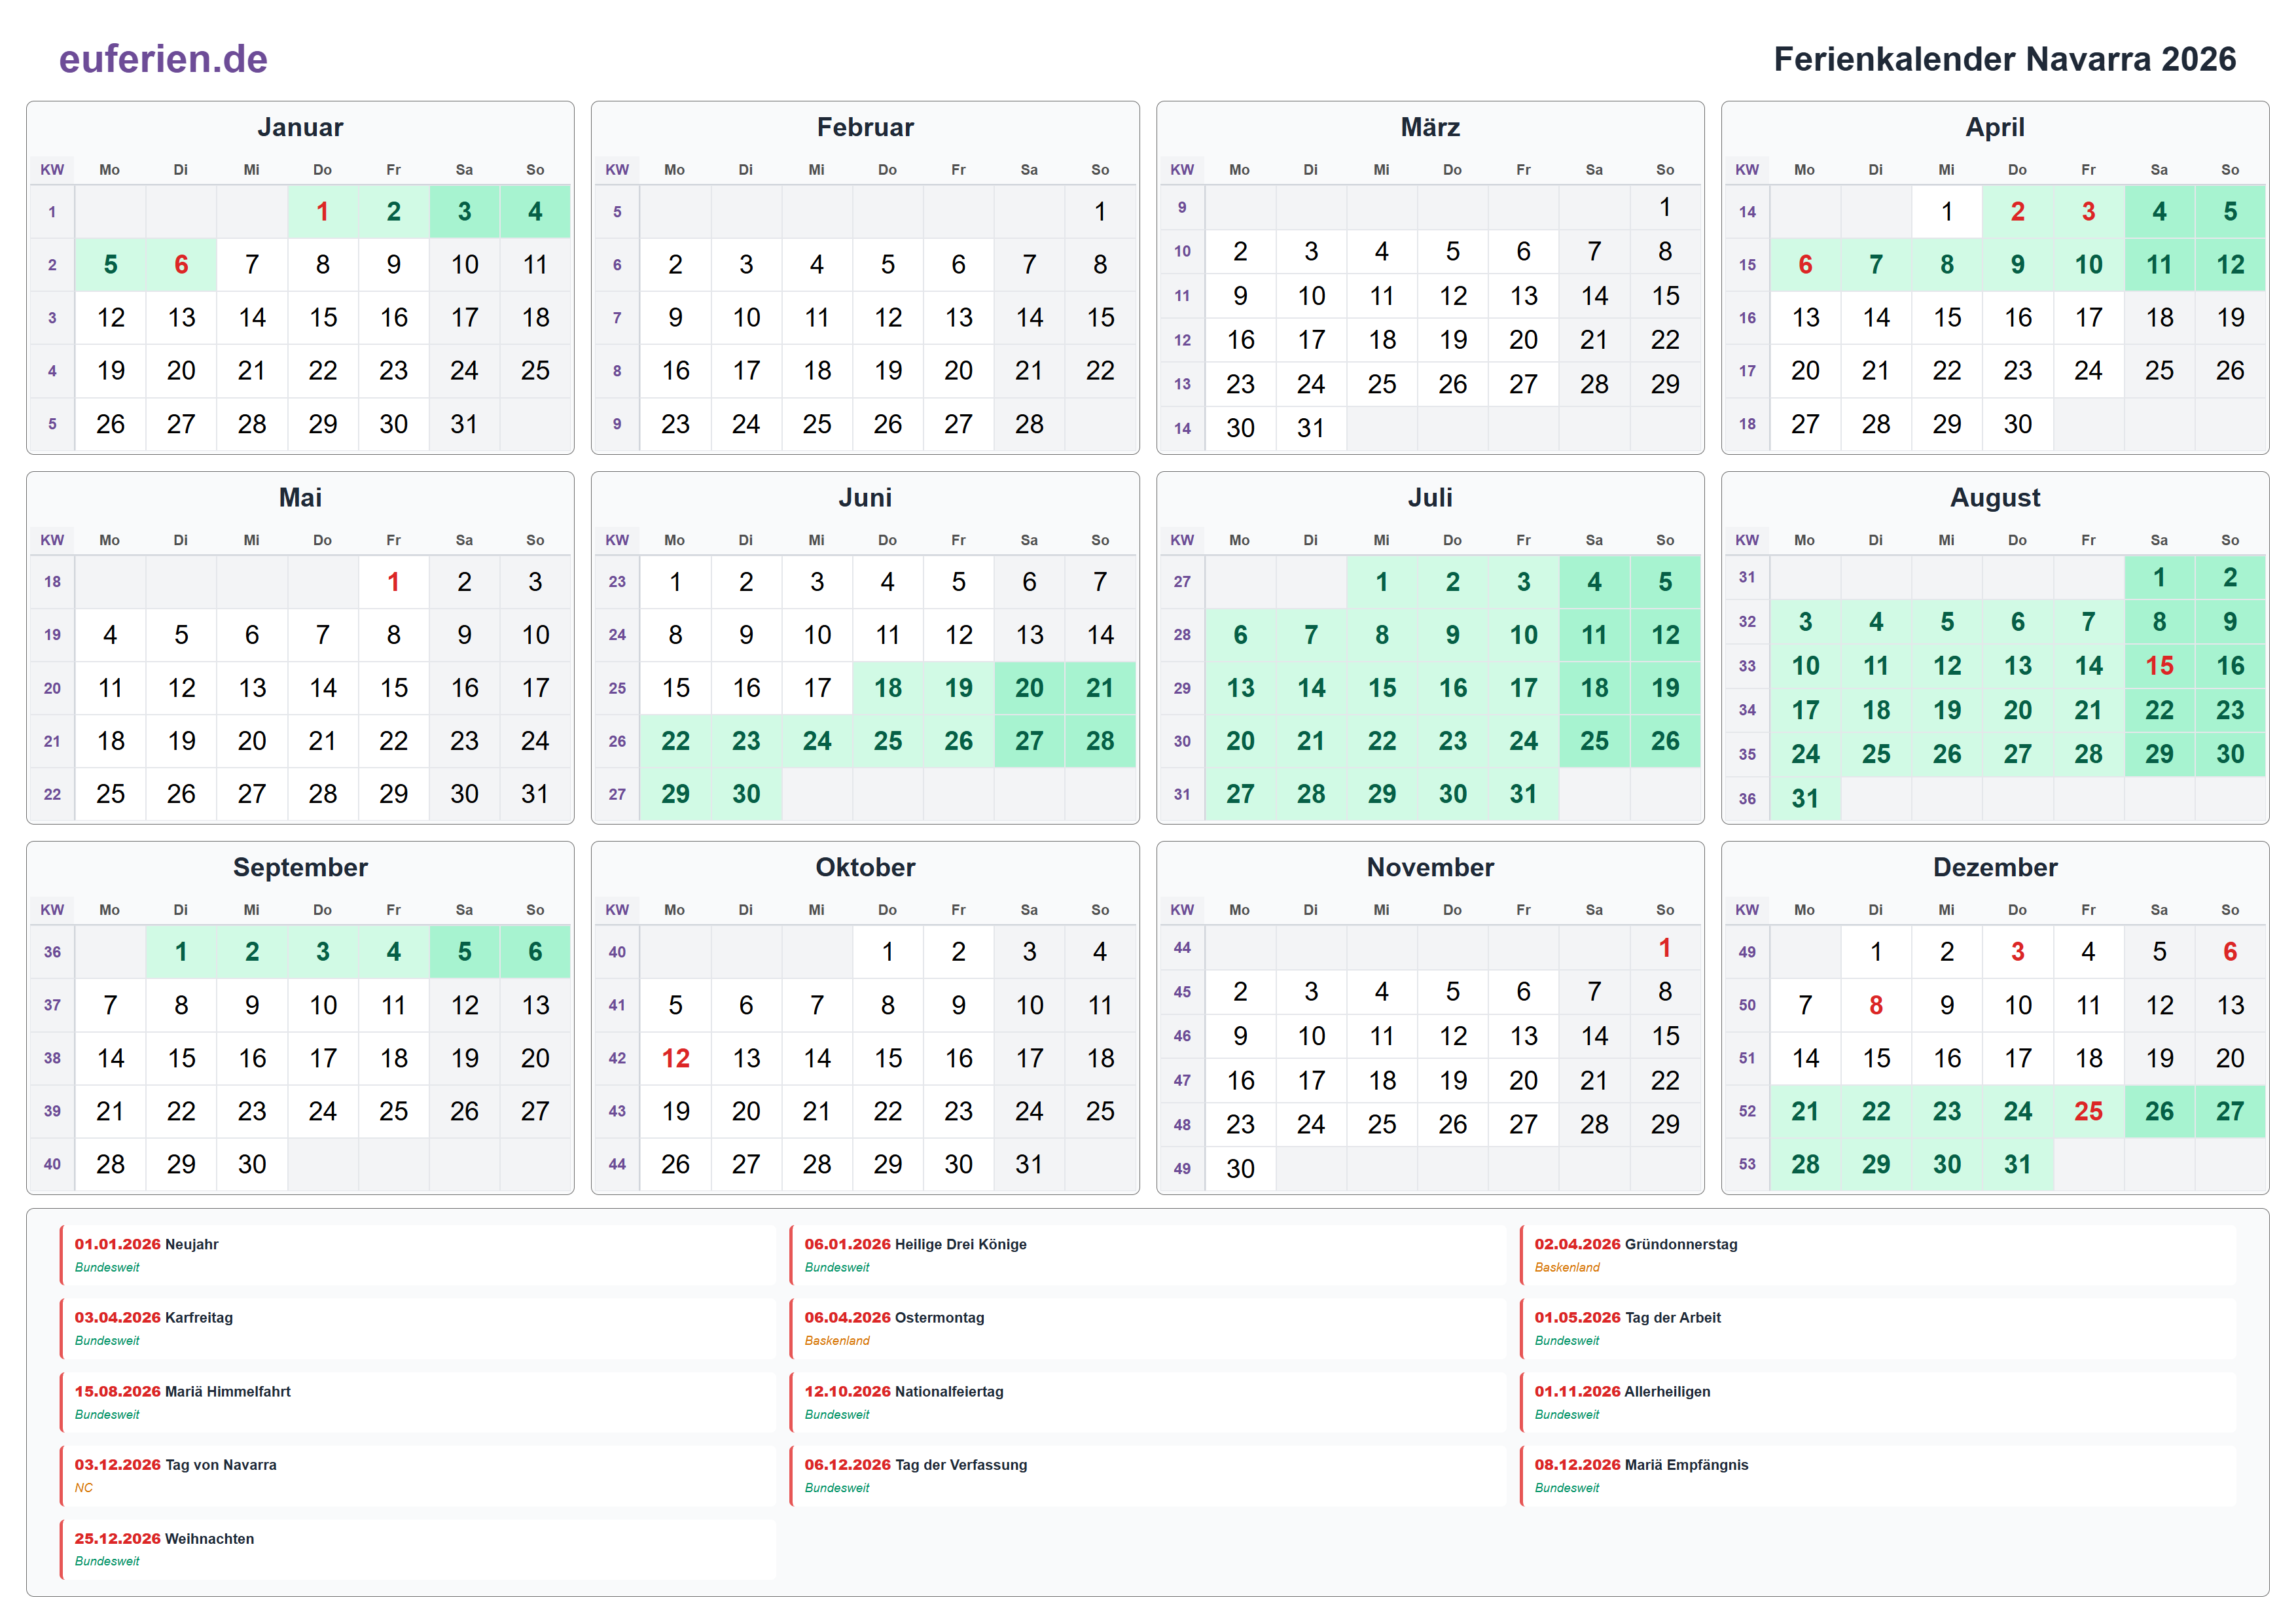Select the Juli month heading
Viewport: 2296px width, 1623px height.
(x=1430, y=497)
